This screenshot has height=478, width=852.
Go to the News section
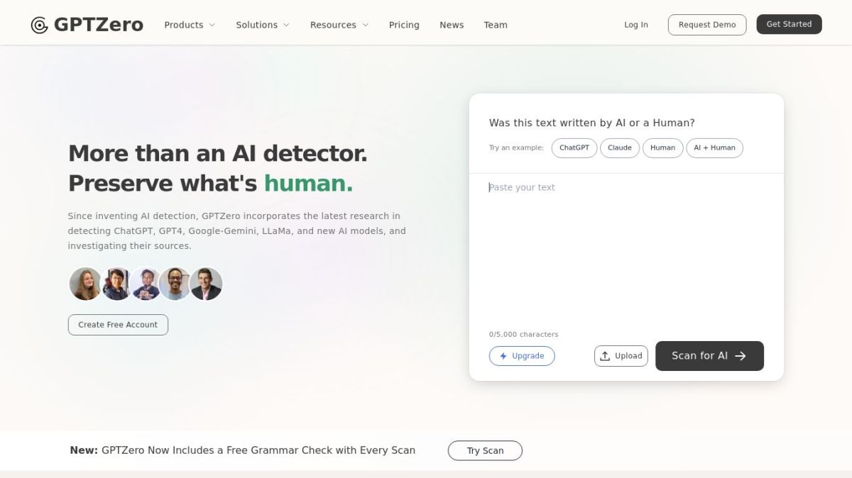pos(452,24)
